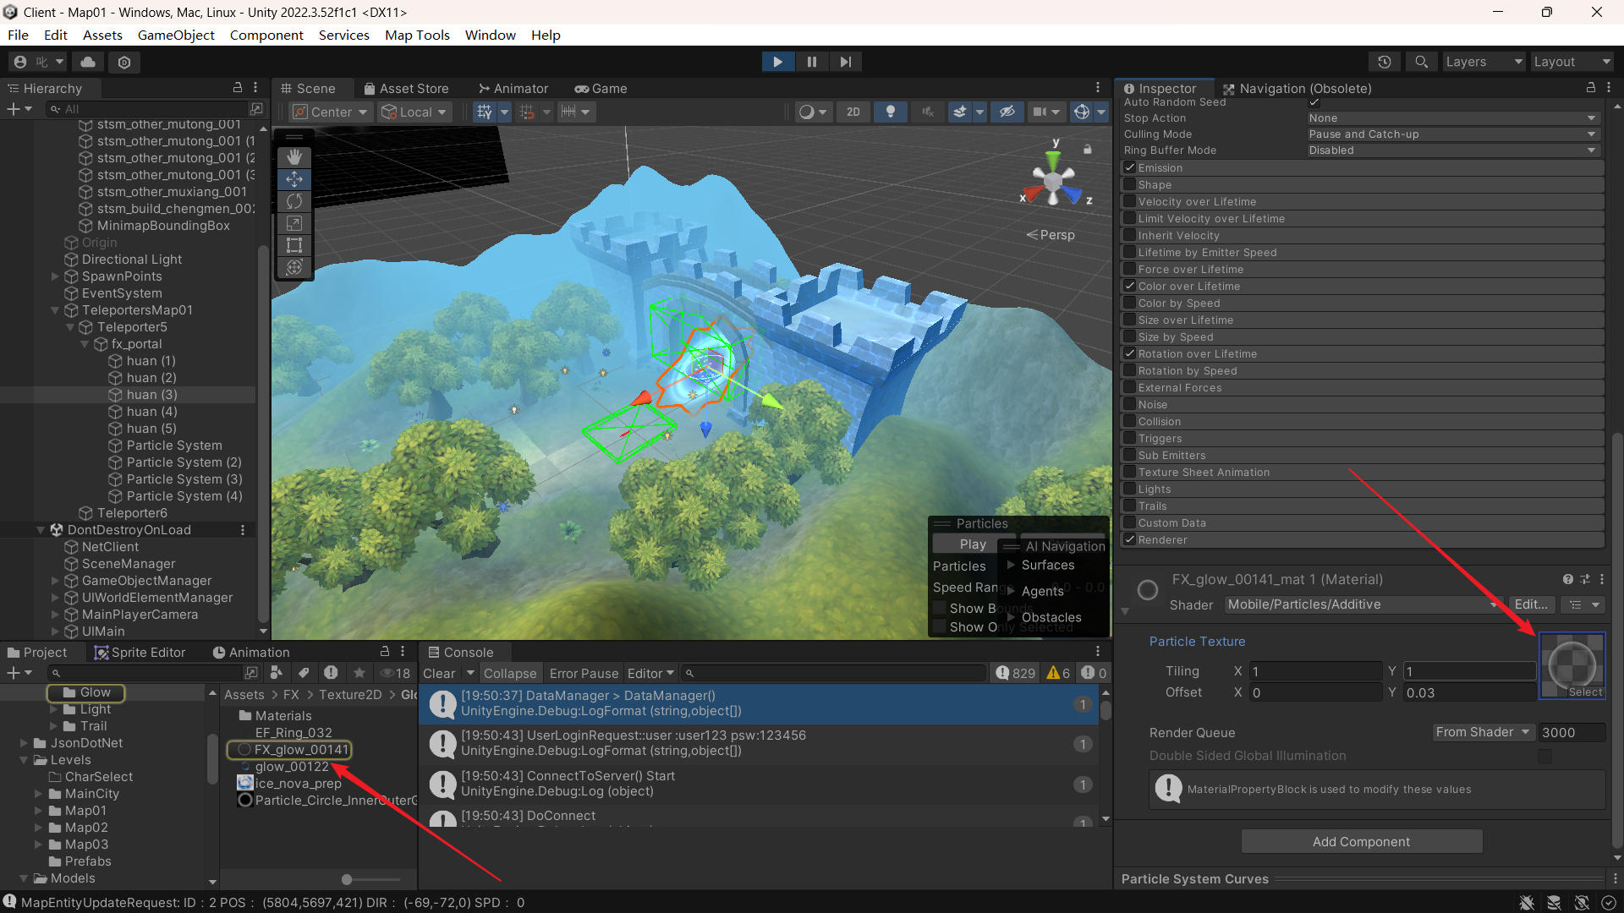The width and height of the screenshot is (1624, 913).
Task: Enable the Trails module checkbox
Action: (x=1129, y=506)
